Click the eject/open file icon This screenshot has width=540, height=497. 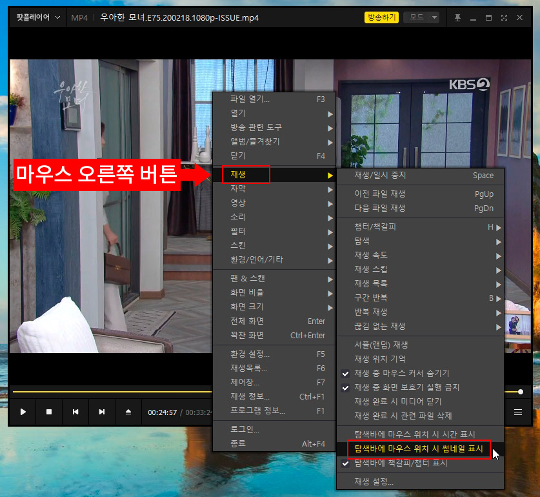[x=128, y=412]
